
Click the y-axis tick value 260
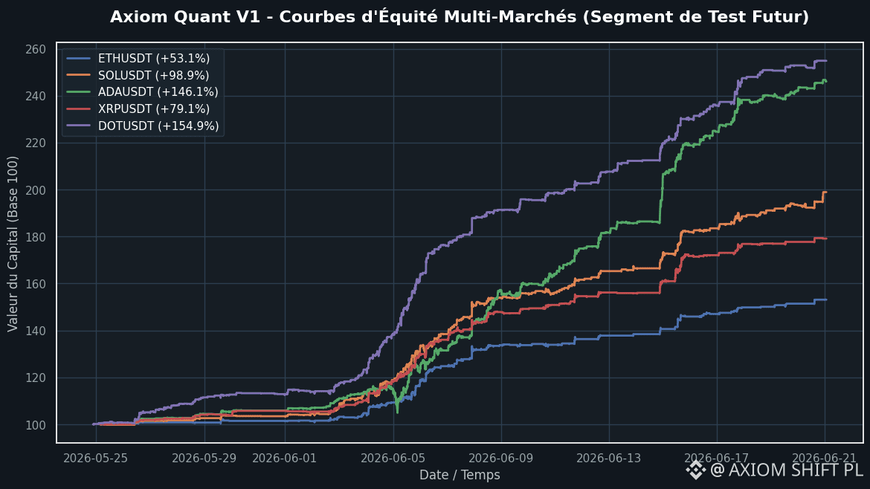[36, 49]
